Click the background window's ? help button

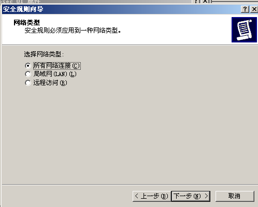coord(196,2)
